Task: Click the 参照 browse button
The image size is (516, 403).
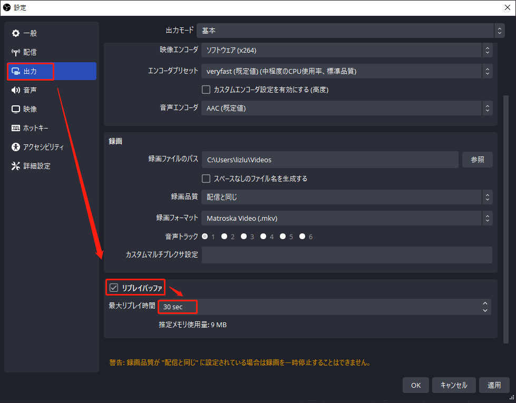Action: (478, 160)
